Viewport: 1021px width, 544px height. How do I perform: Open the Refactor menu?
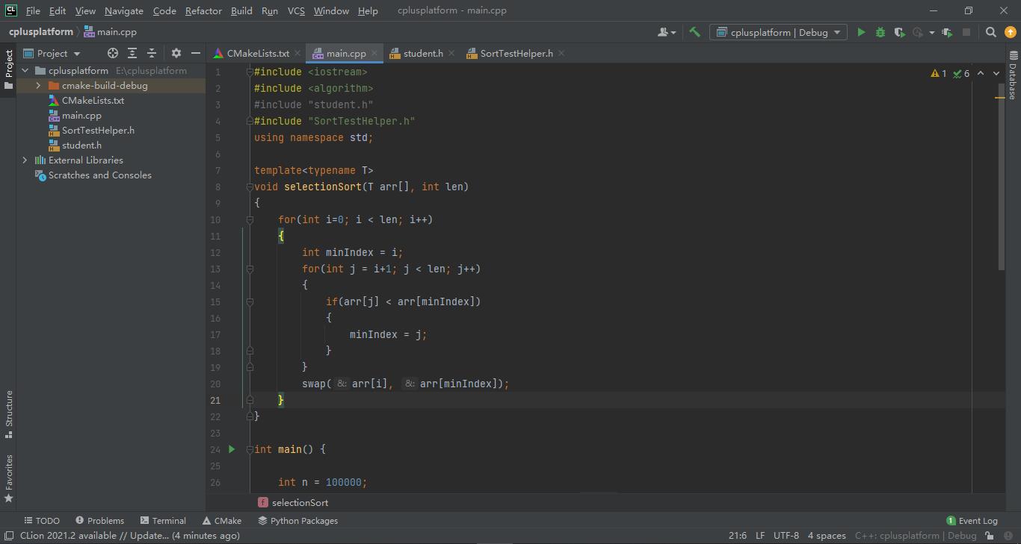point(203,10)
